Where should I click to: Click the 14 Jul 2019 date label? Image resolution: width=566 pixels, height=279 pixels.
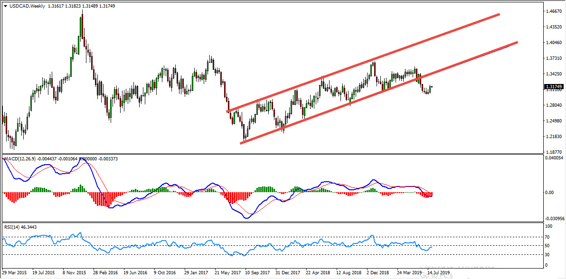tap(436, 273)
